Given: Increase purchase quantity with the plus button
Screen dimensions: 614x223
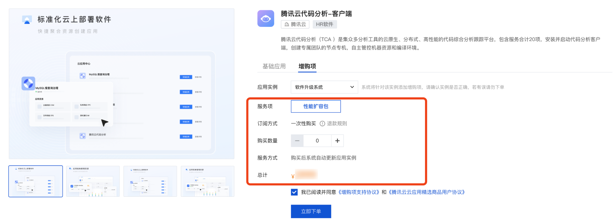Looking at the screenshot, I should (337, 141).
